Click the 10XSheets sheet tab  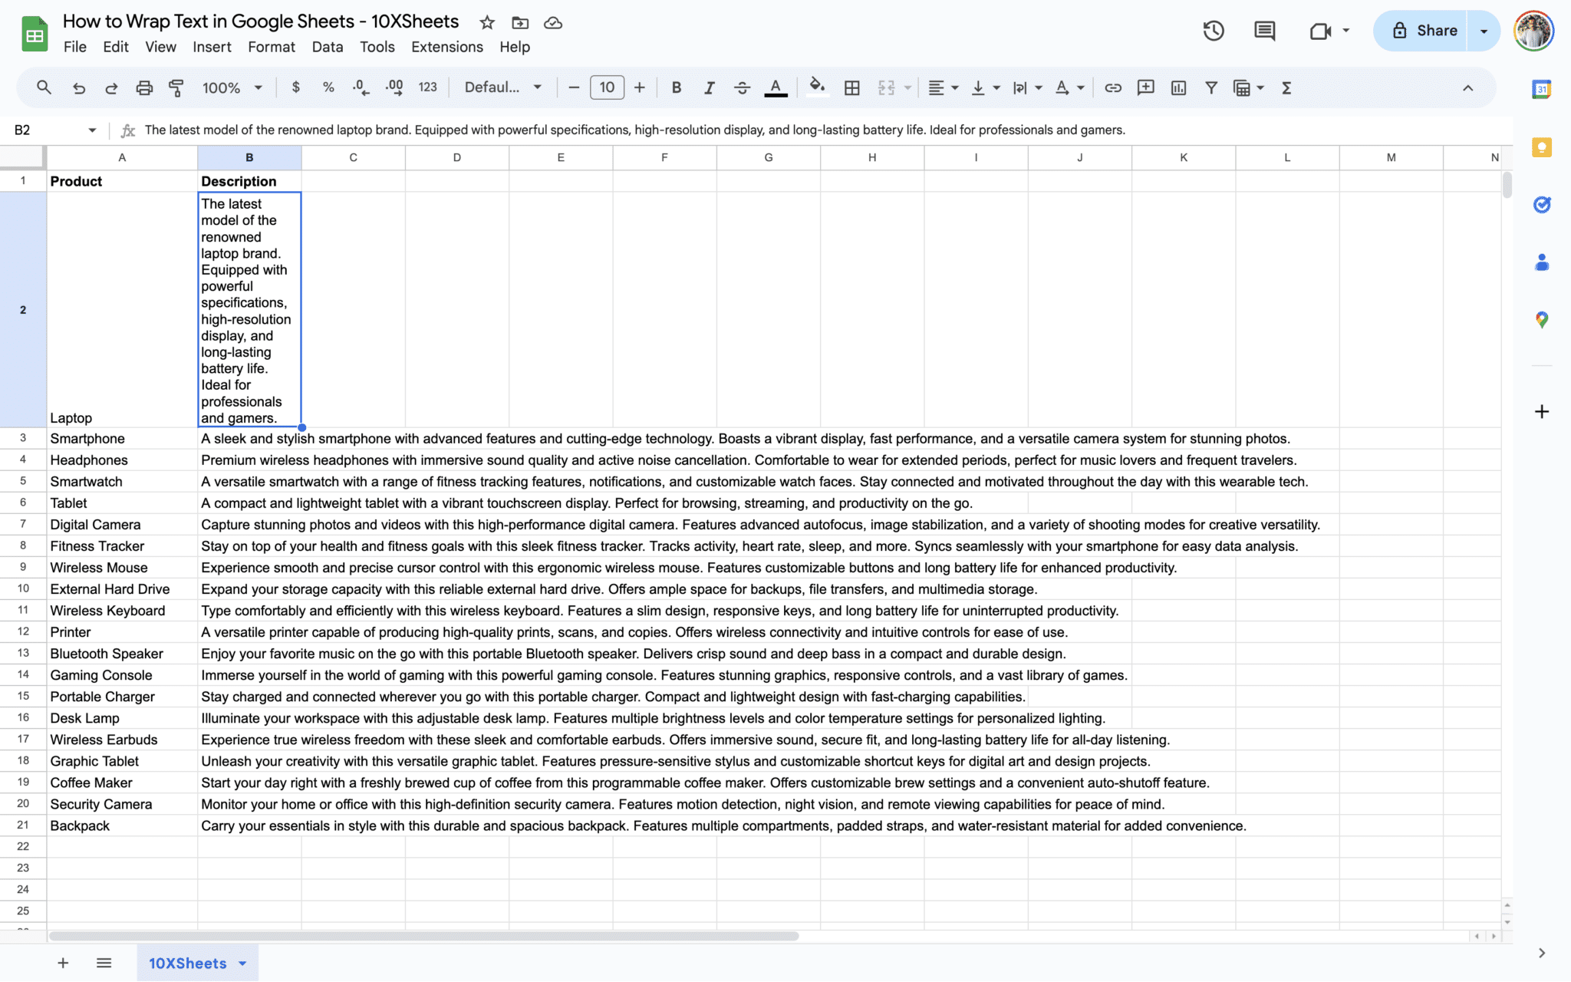tap(188, 963)
